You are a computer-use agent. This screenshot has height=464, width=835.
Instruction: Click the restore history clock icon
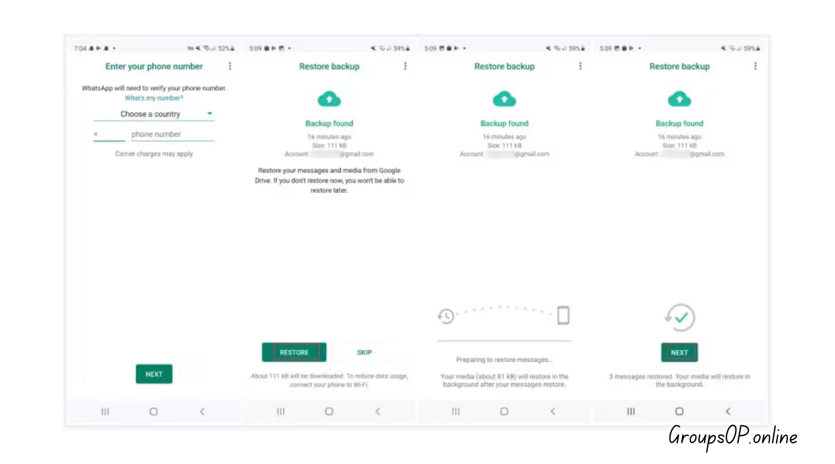pos(446,316)
